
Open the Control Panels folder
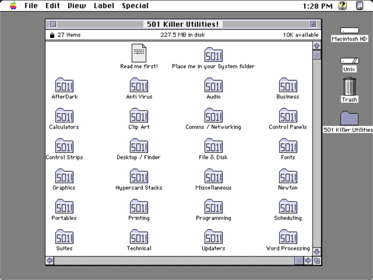point(288,116)
